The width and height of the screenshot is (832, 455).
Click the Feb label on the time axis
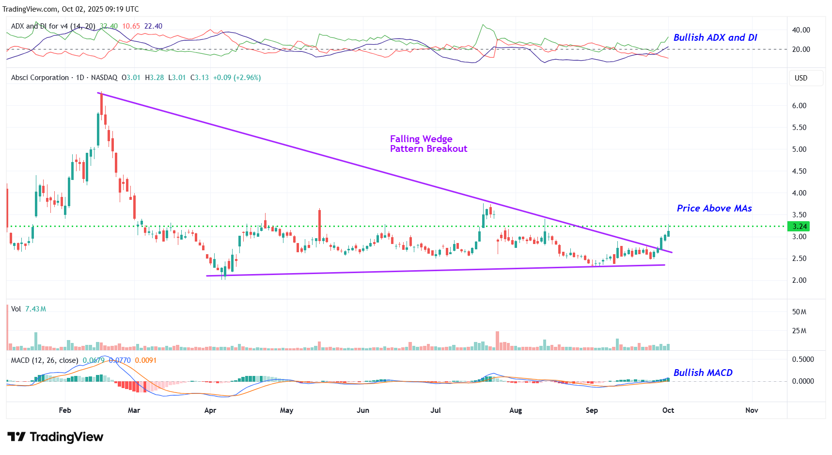point(65,410)
